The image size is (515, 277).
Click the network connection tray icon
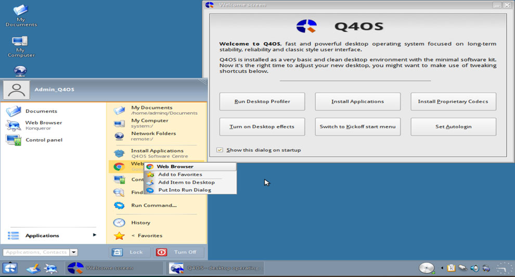[486, 268]
